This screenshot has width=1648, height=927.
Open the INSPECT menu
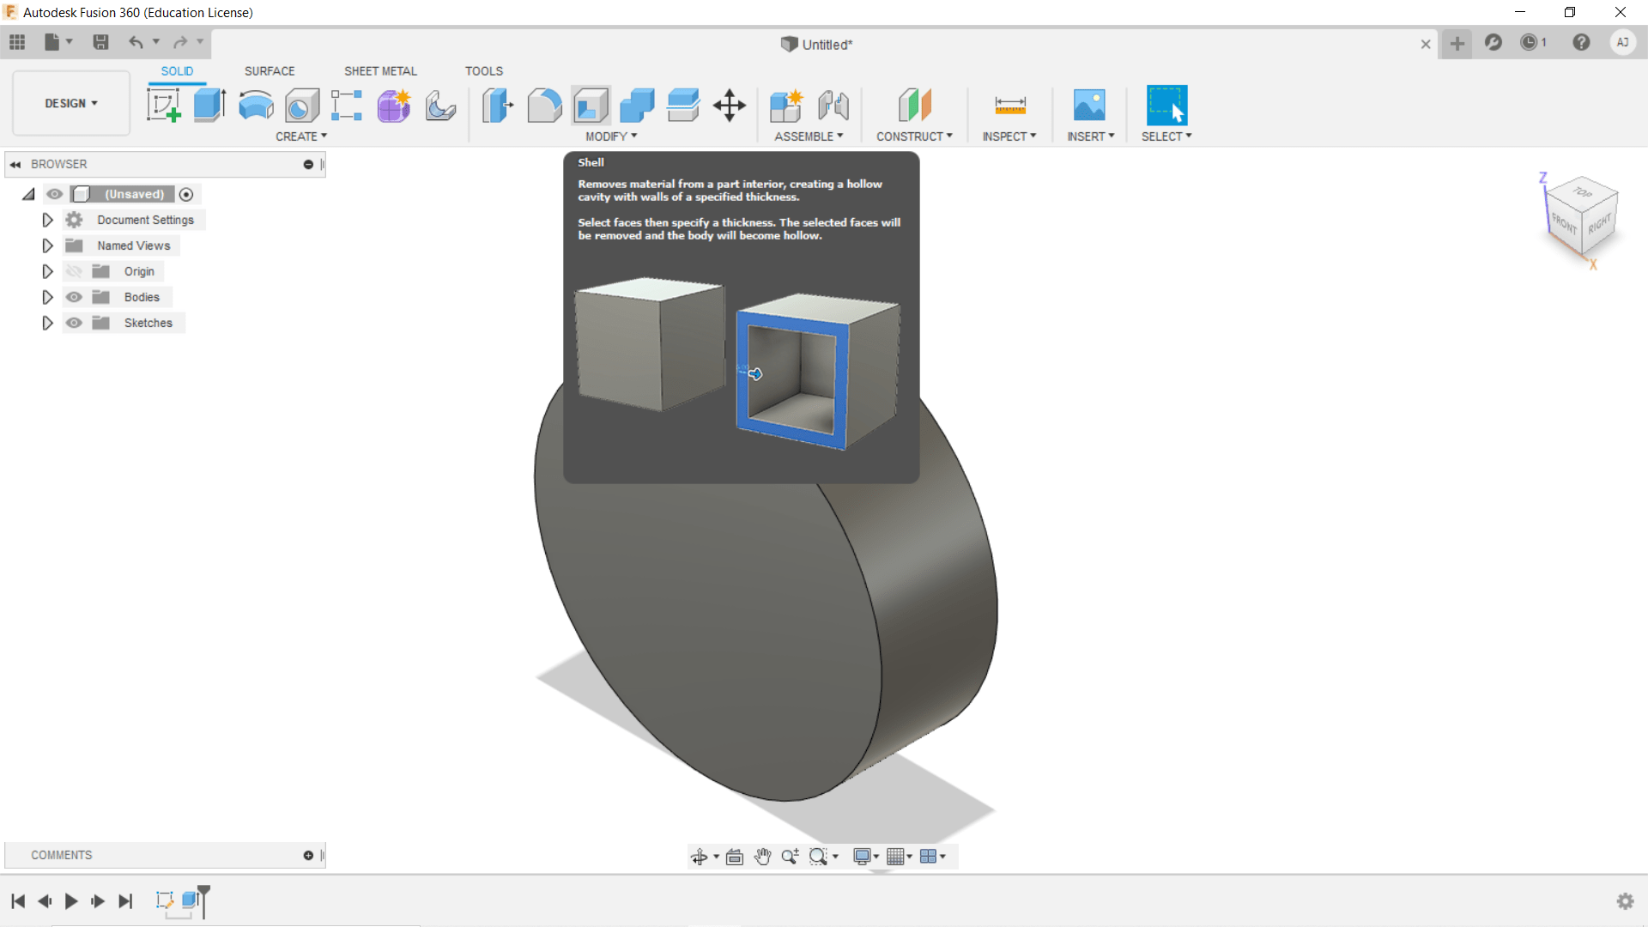(1009, 136)
